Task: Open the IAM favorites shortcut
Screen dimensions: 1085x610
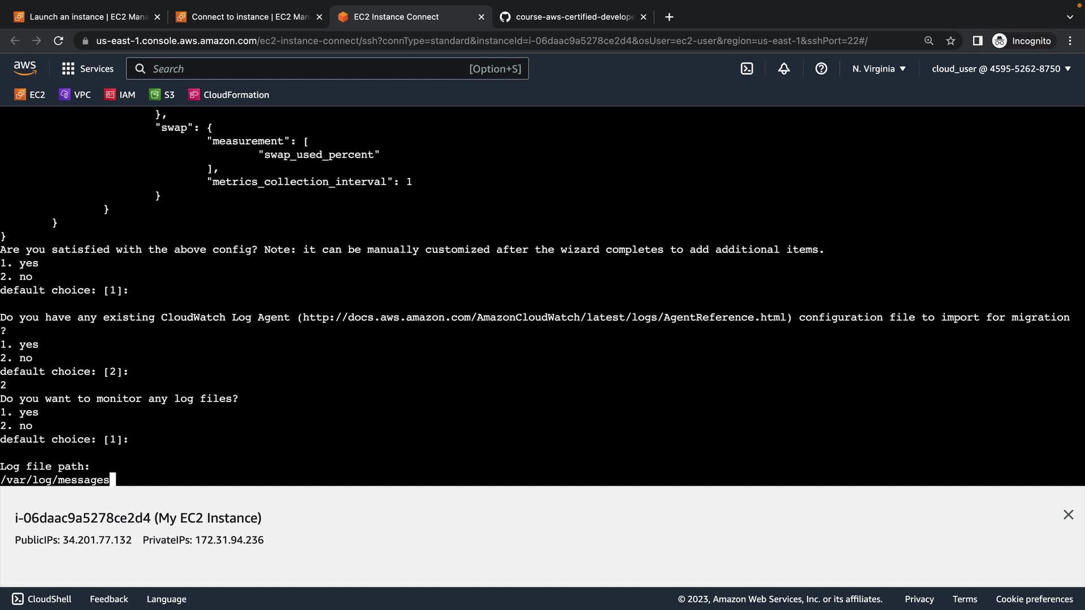Action: click(120, 95)
